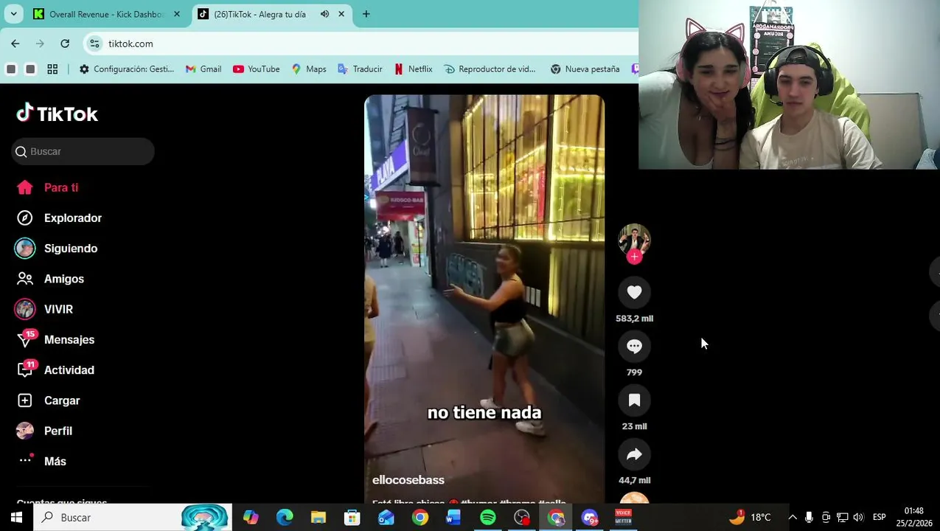
Task: Open Mensajes inbox
Action: (x=55, y=339)
